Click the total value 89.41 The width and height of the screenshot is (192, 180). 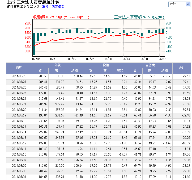tap(186, 82)
